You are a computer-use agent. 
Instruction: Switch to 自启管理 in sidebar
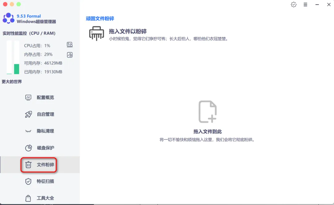coord(40,114)
